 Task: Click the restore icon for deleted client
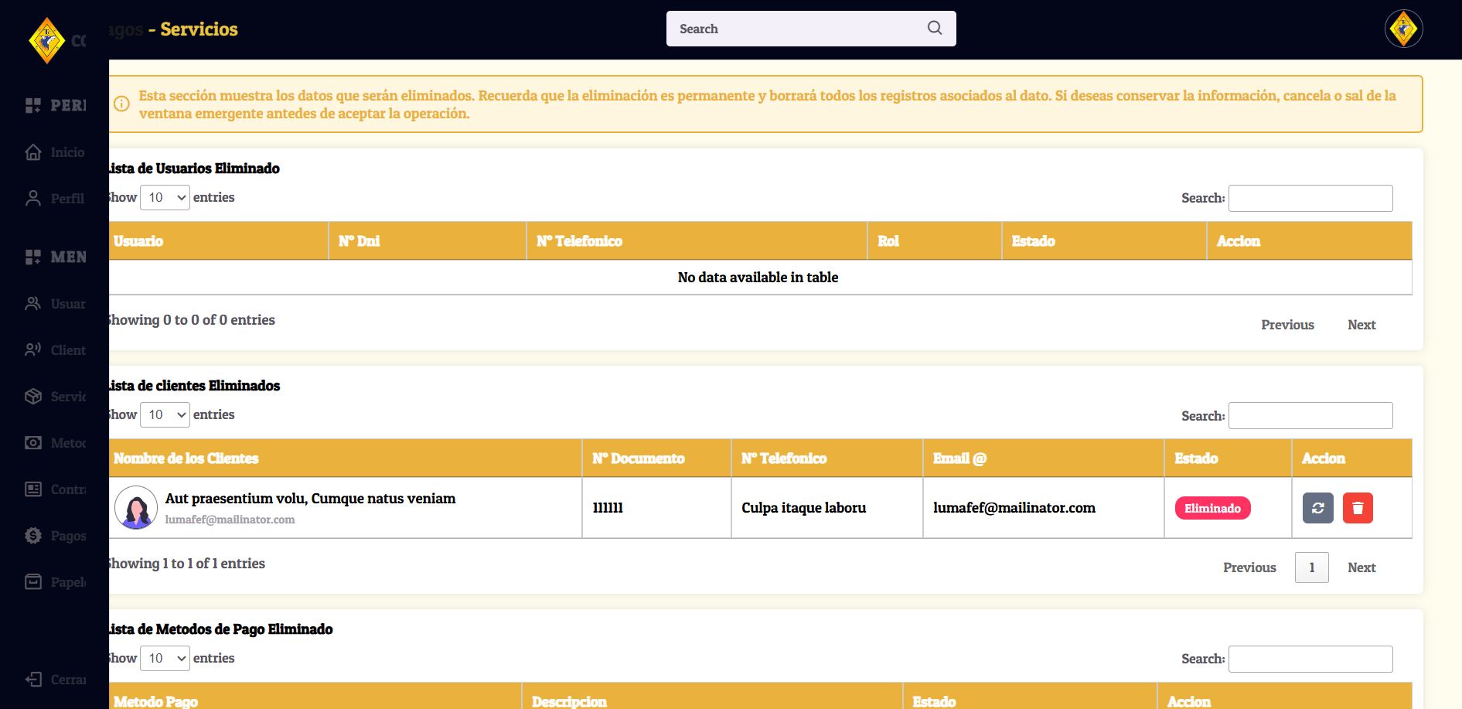[1317, 508]
